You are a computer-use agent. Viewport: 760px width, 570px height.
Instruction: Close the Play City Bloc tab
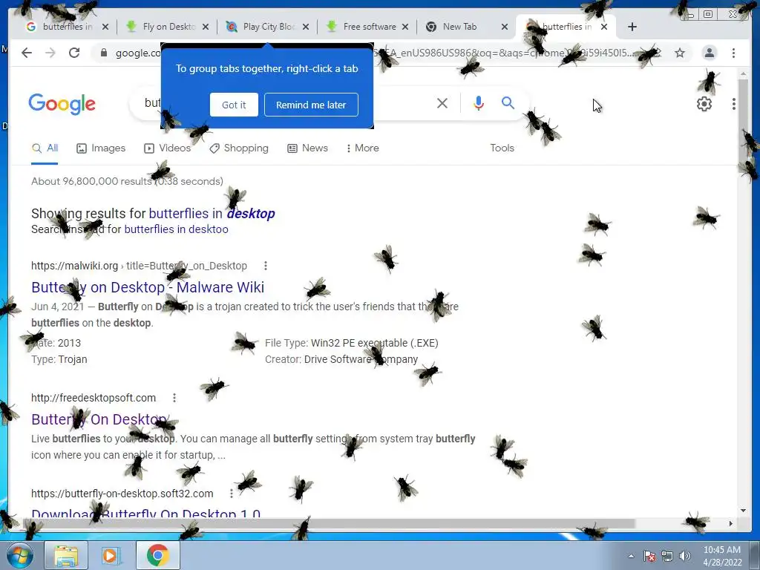[306, 27]
